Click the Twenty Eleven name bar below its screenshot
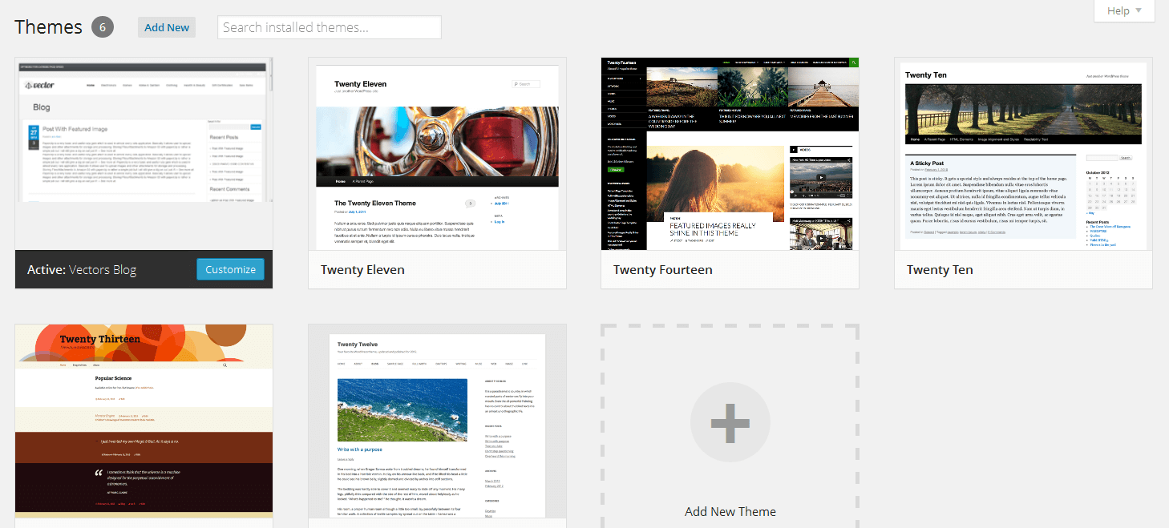The width and height of the screenshot is (1169, 528). click(x=438, y=269)
